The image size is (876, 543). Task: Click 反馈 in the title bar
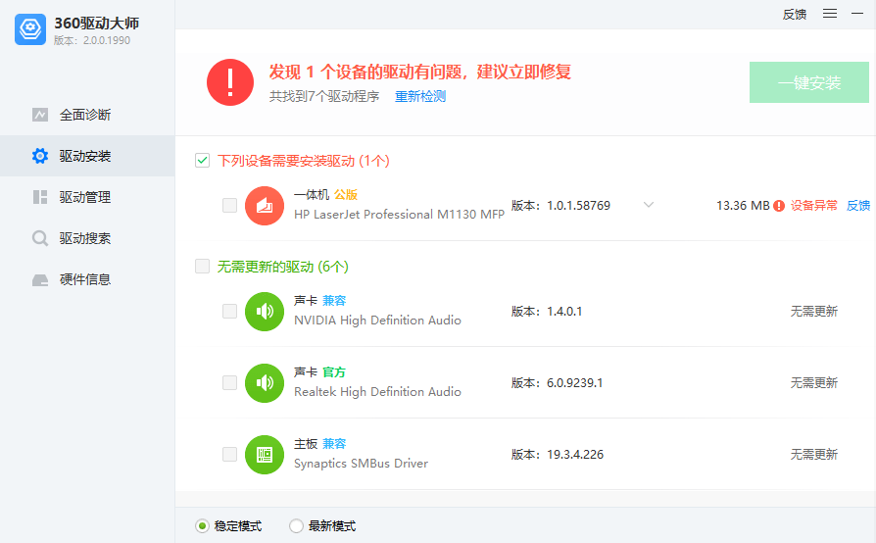point(795,14)
